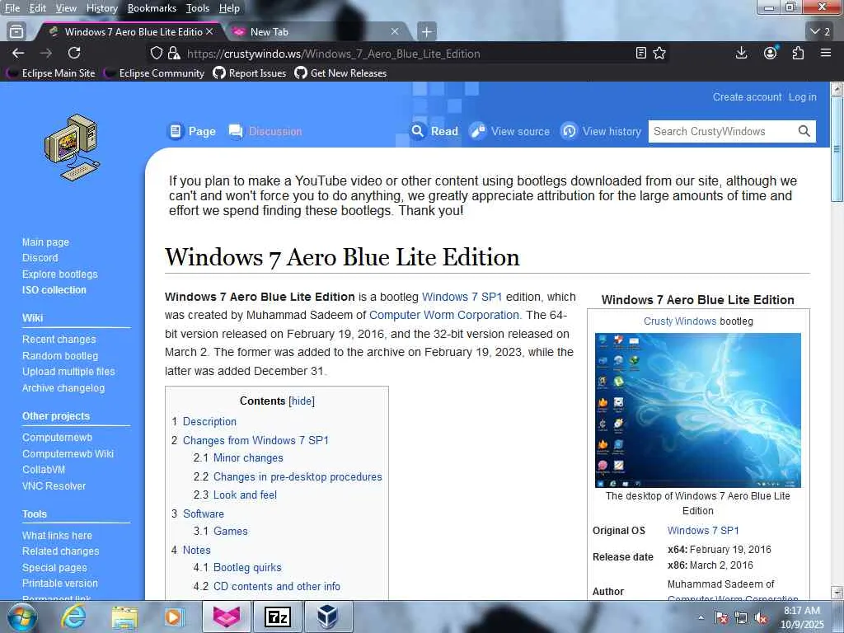Open the Tools menu
Screen dimensions: 844x633
point(198,8)
